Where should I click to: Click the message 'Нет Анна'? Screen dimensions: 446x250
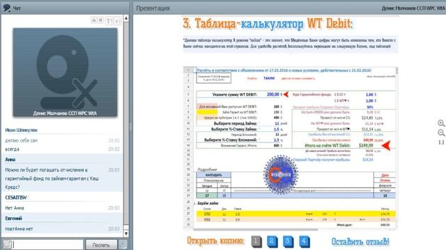pyautogui.click(x=15, y=208)
